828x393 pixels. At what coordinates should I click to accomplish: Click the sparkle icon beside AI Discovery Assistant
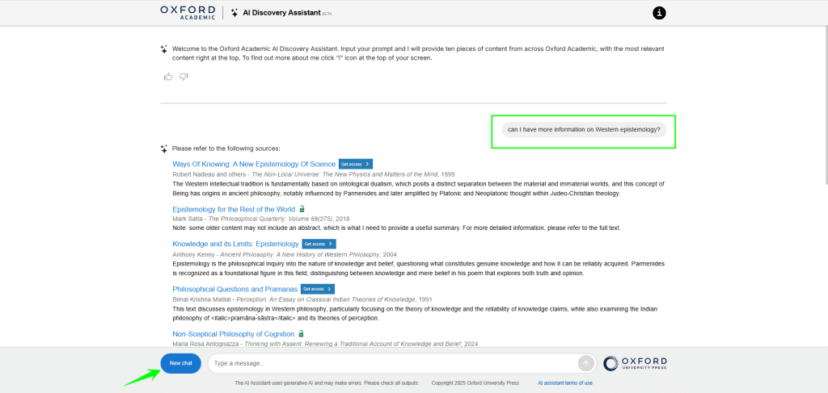point(234,13)
